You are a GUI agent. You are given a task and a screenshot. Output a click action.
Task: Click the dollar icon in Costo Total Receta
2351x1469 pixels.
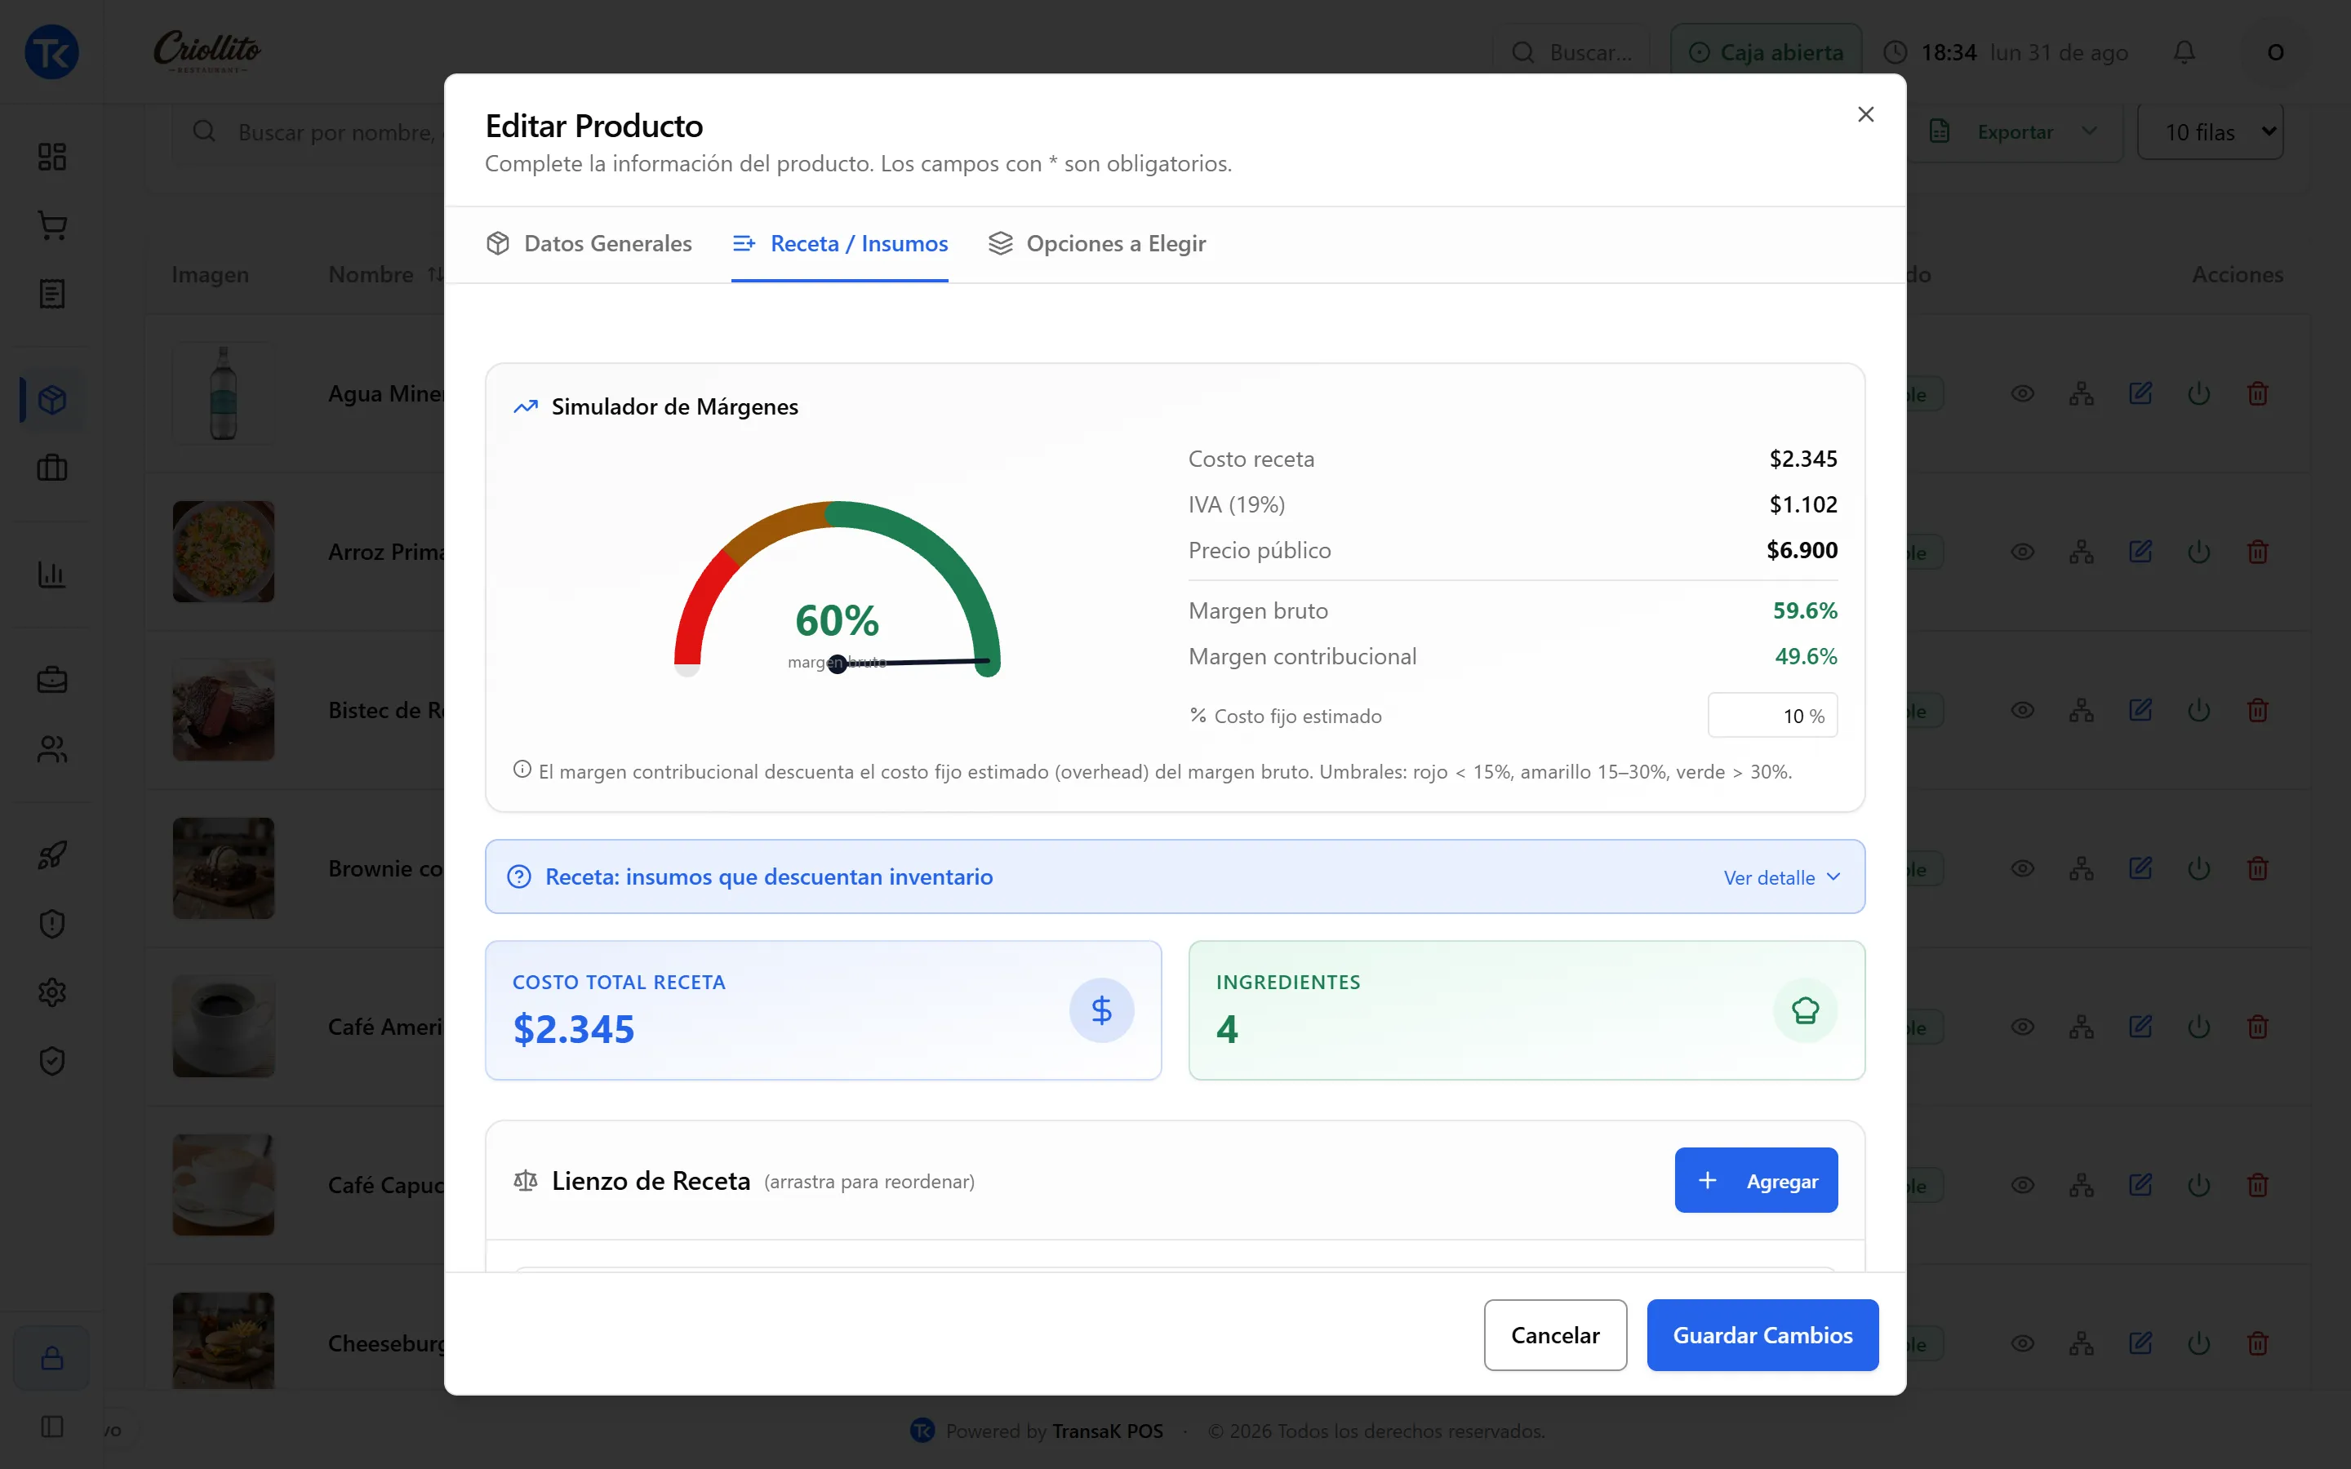tap(1100, 1010)
